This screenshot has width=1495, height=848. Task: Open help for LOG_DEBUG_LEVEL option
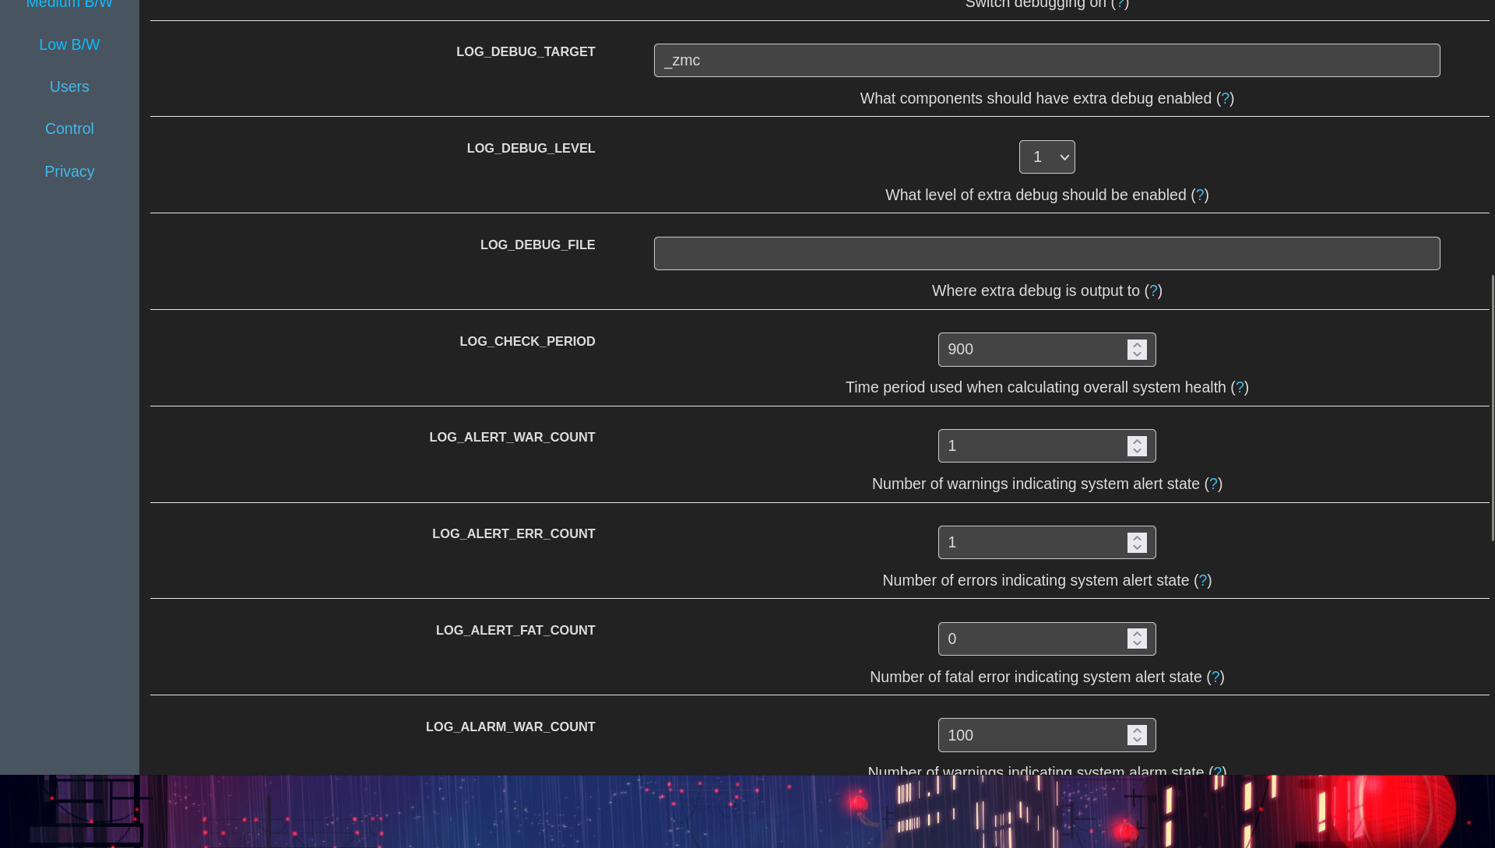tap(1200, 195)
